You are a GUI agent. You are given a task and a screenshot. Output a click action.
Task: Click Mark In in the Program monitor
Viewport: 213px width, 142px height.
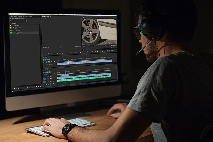pyautogui.click(x=90, y=52)
